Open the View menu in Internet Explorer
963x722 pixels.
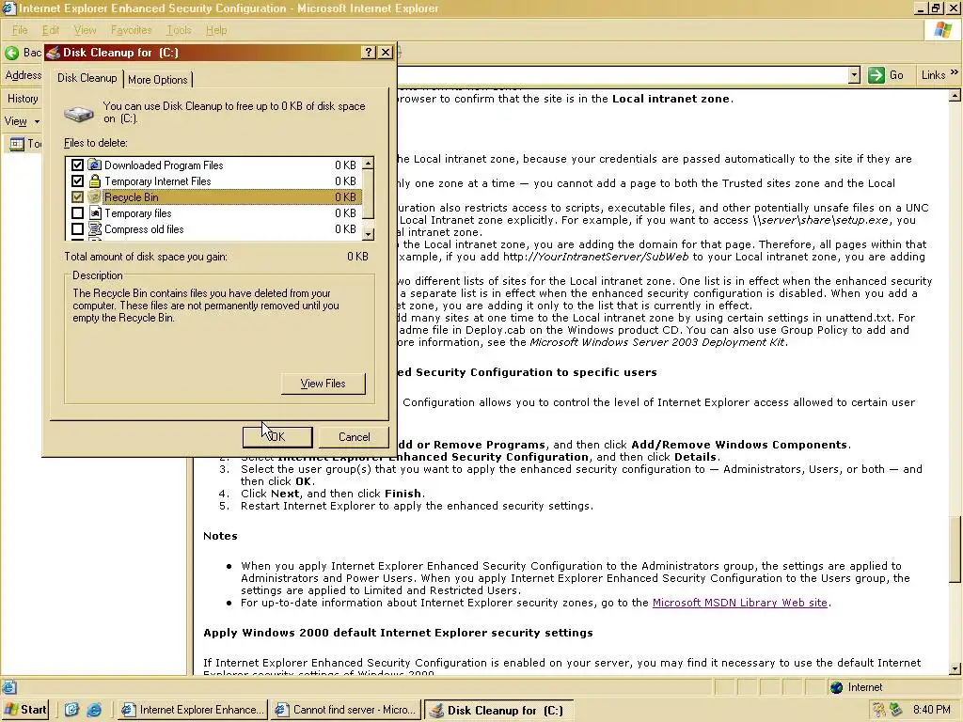85,30
